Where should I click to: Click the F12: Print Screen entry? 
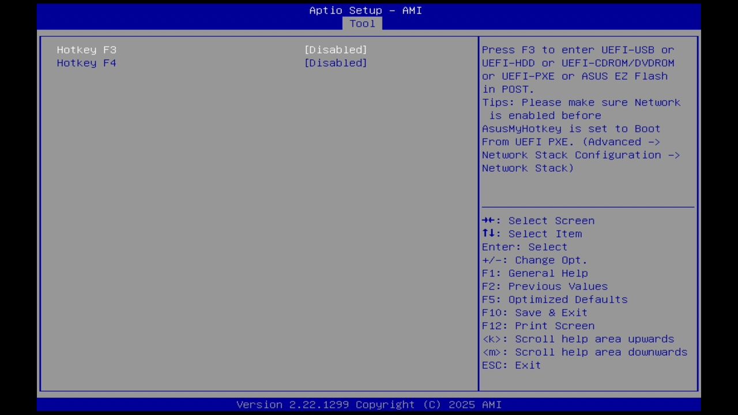coord(538,326)
